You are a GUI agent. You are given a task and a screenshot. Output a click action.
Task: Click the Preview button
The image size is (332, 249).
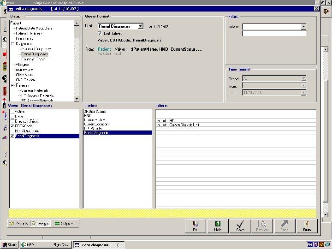coord(262,226)
